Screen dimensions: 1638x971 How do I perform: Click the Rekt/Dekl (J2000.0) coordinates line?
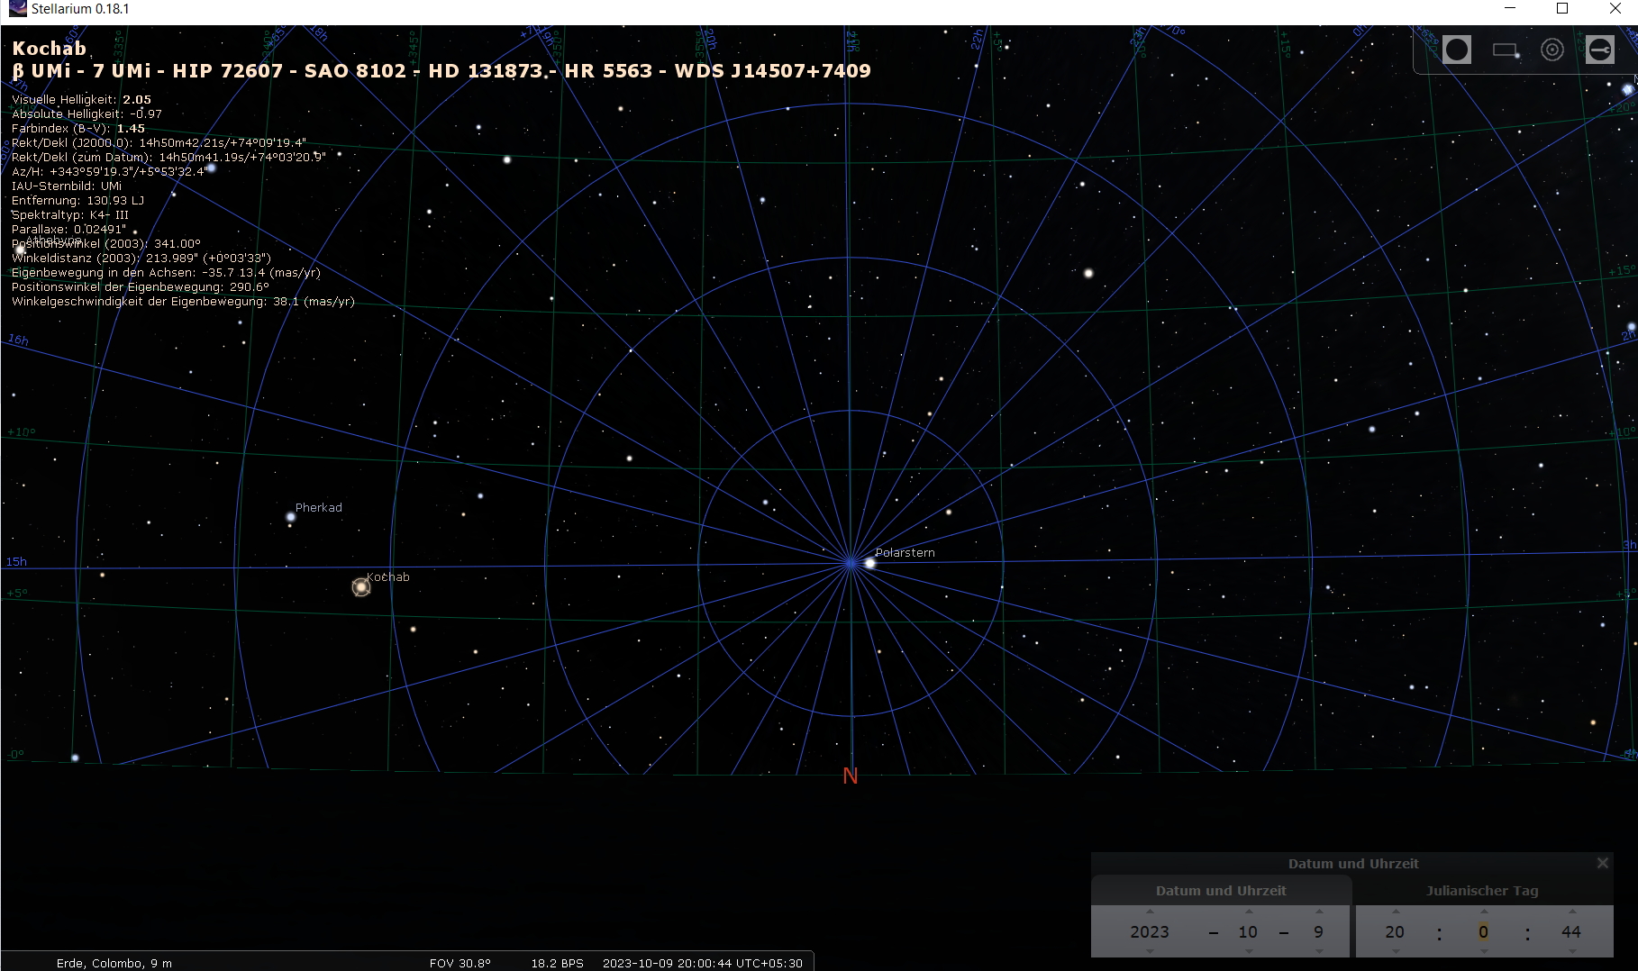(159, 142)
